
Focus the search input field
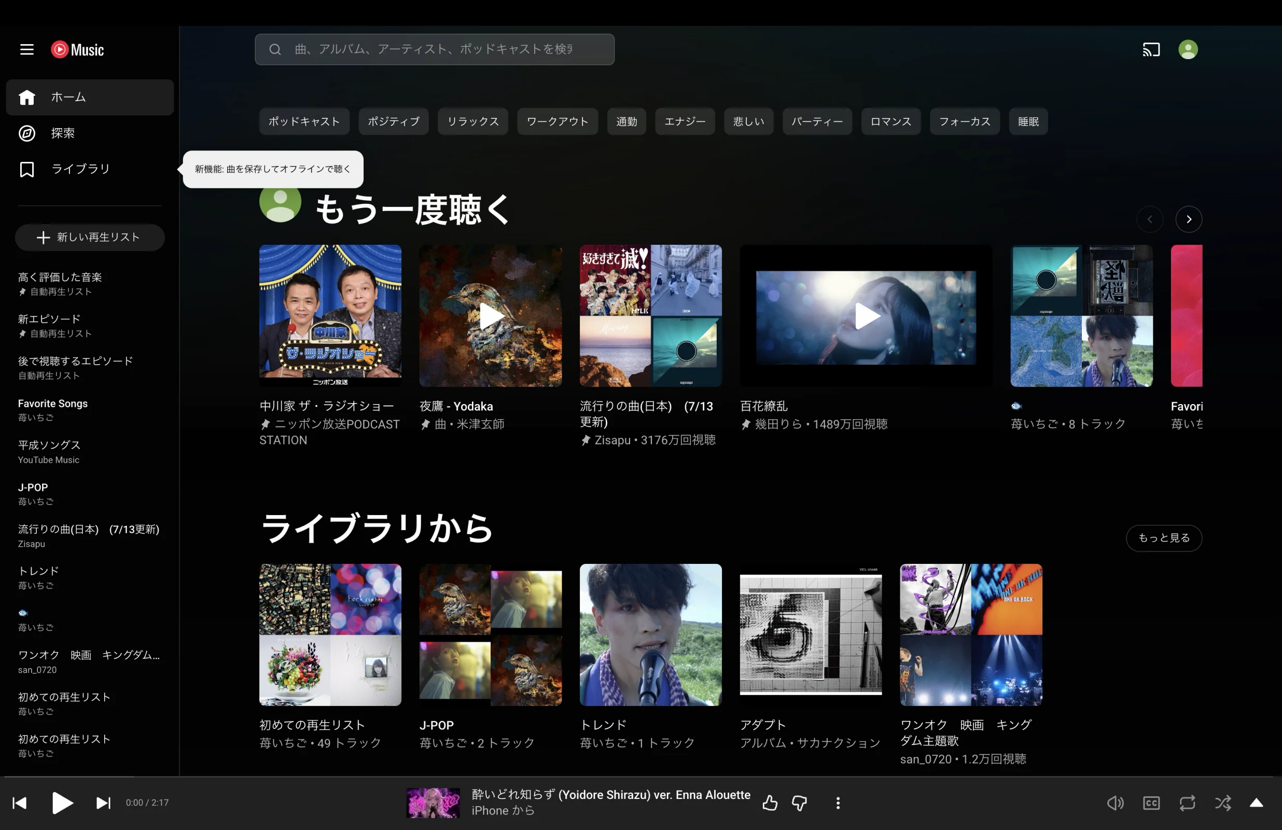(434, 50)
